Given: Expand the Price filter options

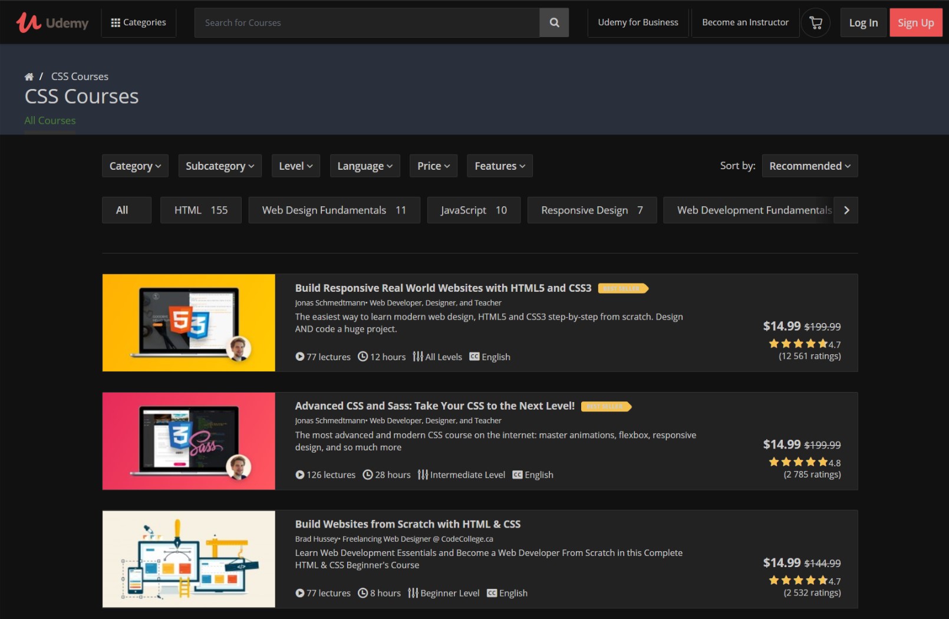Looking at the screenshot, I should pos(433,166).
